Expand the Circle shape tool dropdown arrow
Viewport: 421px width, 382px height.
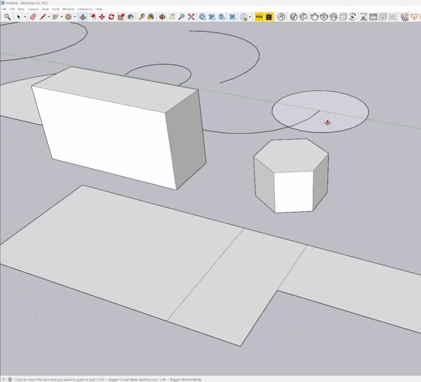click(74, 17)
